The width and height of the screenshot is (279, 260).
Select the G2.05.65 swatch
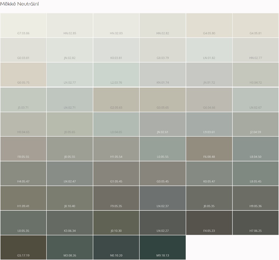116,99
